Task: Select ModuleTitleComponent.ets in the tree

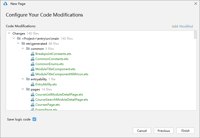Action: point(55,69)
